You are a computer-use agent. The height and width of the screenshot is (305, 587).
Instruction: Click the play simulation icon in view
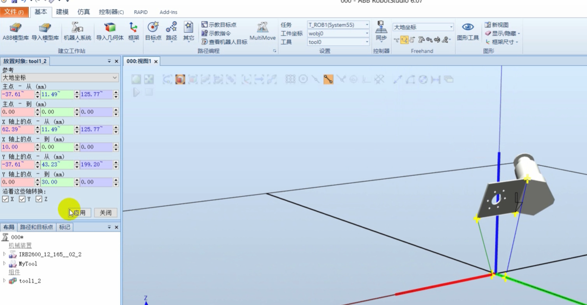coord(136,91)
